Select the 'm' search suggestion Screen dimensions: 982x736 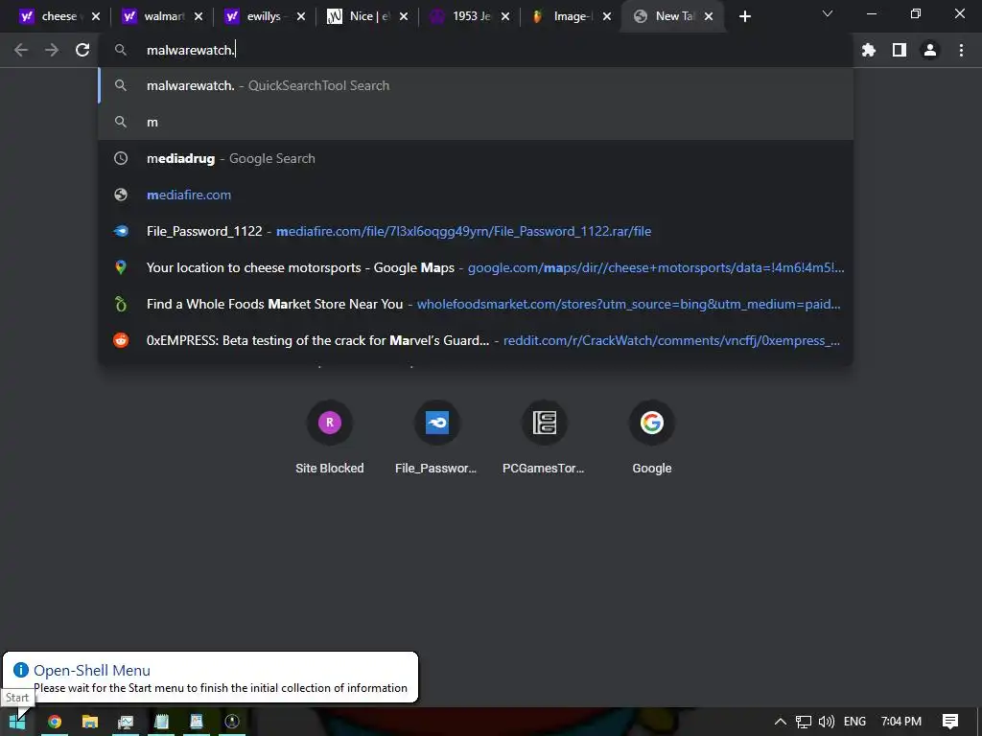(x=476, y=122)
